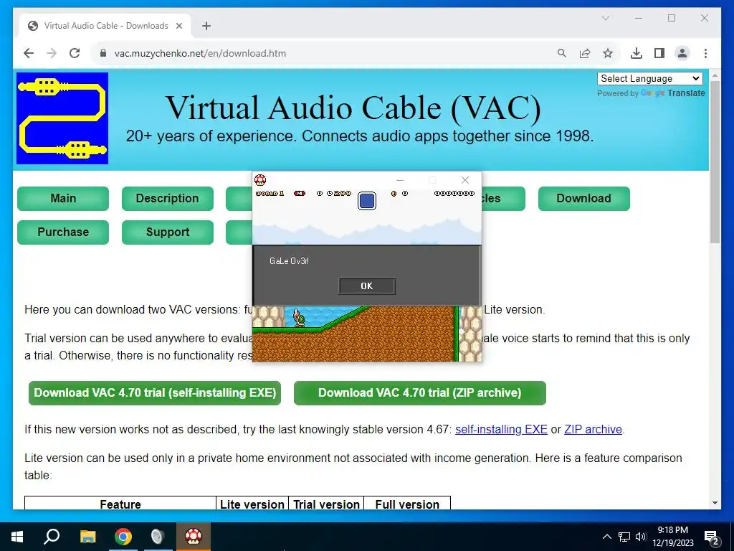Click the VAC yellow cable logo
This screenshot has width=734, height=551.
pyautogui.click(x=62, y=118)
